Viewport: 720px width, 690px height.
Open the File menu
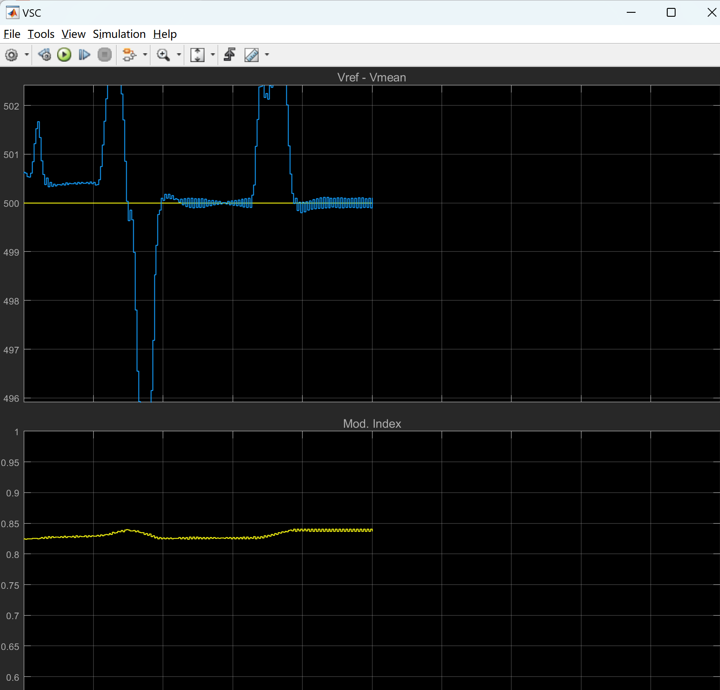[x=12, y=34]
